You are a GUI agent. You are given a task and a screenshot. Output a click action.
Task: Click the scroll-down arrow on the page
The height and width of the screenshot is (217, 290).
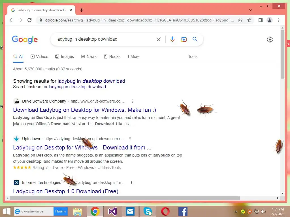coord(282,193)
